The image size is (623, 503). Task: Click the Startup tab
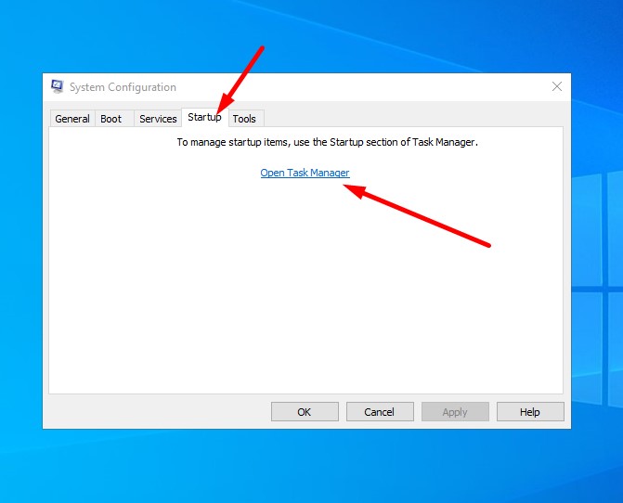[x=204, y=117]
